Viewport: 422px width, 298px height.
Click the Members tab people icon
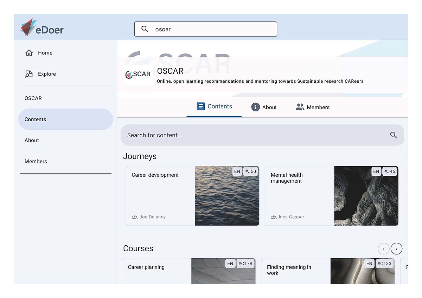pos(300,107)
